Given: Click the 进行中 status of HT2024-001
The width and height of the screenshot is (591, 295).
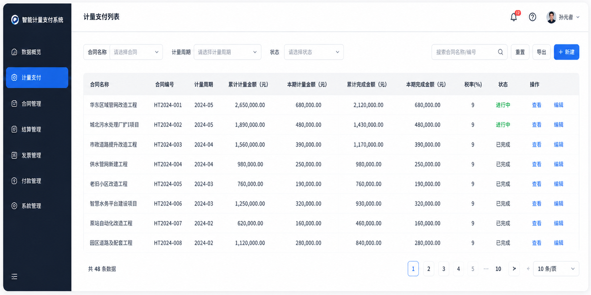Looking at the screenshot, I should click(503, 105).
